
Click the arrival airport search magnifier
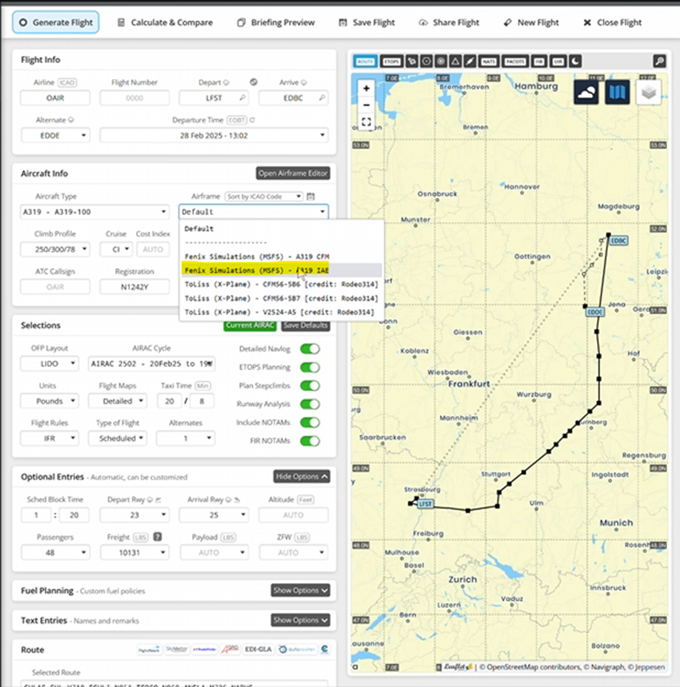(x=322, y=98)
